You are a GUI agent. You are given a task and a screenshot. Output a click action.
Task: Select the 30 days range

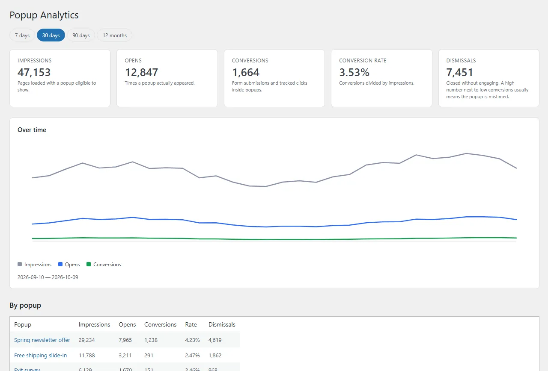point(51,35)
